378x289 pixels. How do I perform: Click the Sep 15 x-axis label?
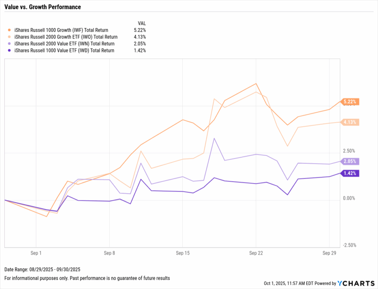[182, 254]
